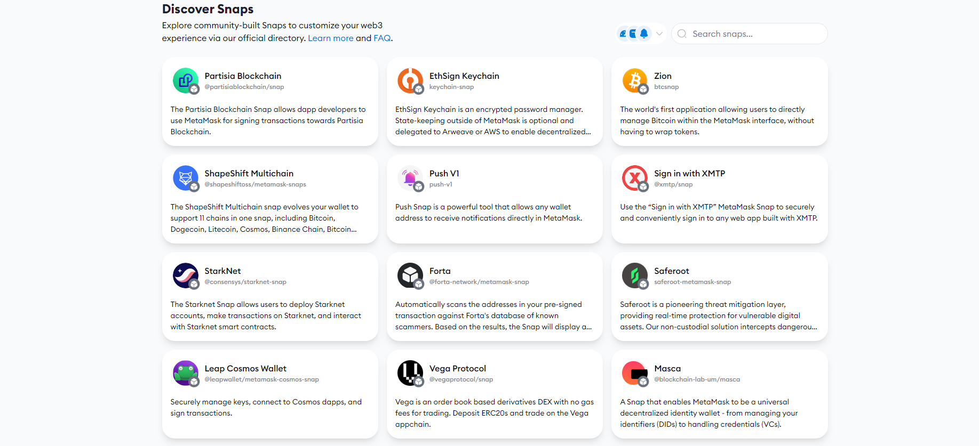Click the Zion Bitcoin management description
Image resolution: width=979 pixels, height=446 pixels.
[717, 120]
